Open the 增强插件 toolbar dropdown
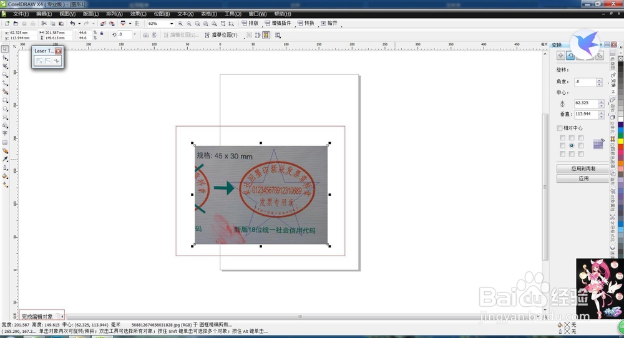The height and width of the screenshot is (338, 624). point(278,23)
